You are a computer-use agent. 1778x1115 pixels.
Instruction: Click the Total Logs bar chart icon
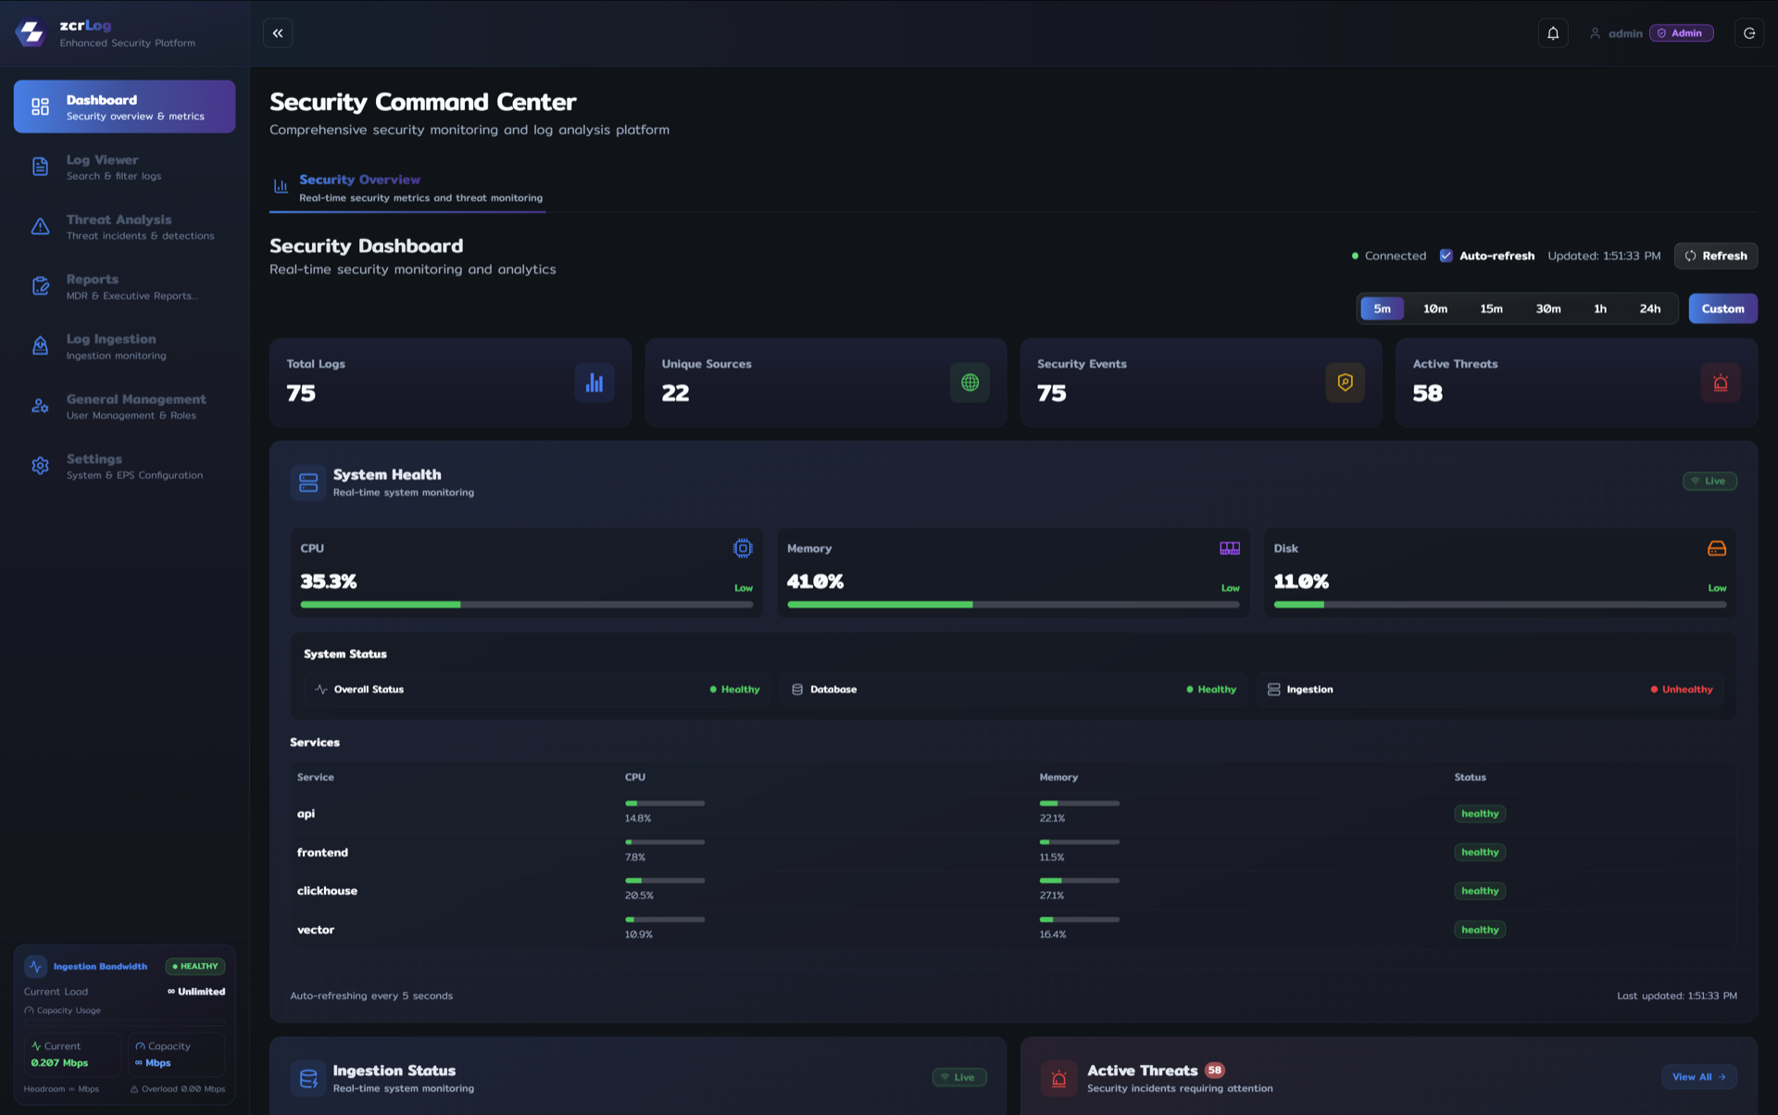click(595, 382)
